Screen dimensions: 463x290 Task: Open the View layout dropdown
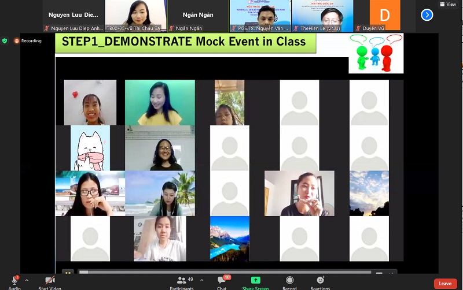447,4
